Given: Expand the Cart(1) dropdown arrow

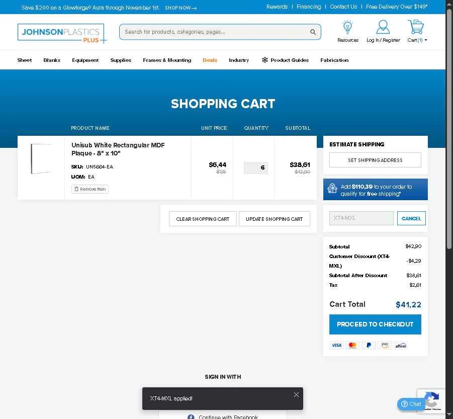Looking at the screenshot, I should pos(426,40).
